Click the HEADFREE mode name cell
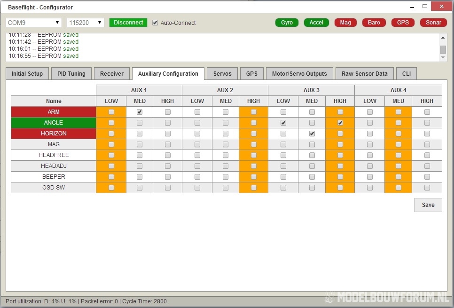The height and width of the screenshot is (308, 454). (x=54, y=155)
